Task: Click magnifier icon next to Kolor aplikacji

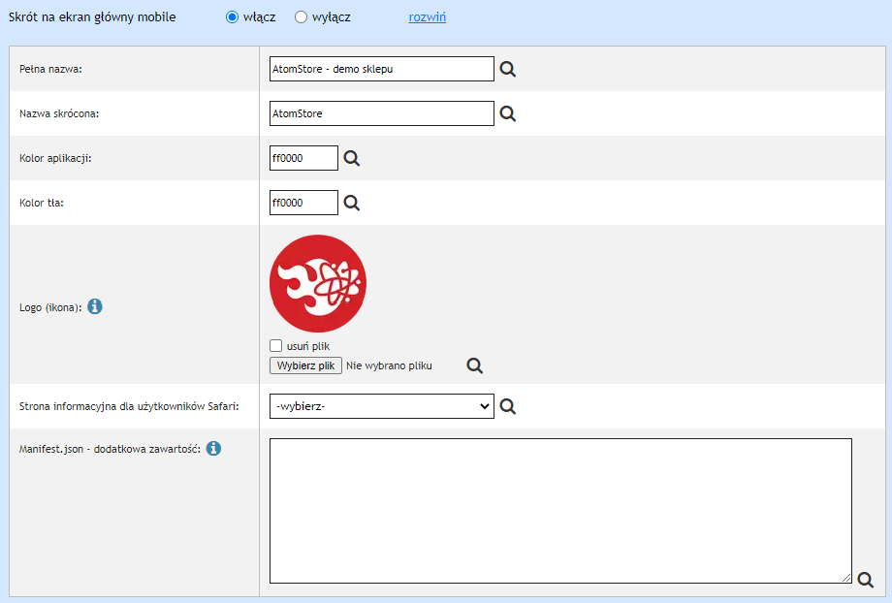Action: [x=351, y=158]
